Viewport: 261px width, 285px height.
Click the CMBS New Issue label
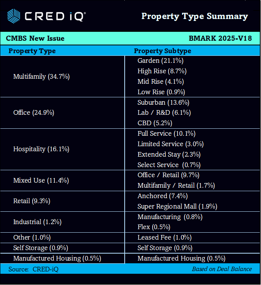[35, 38]
